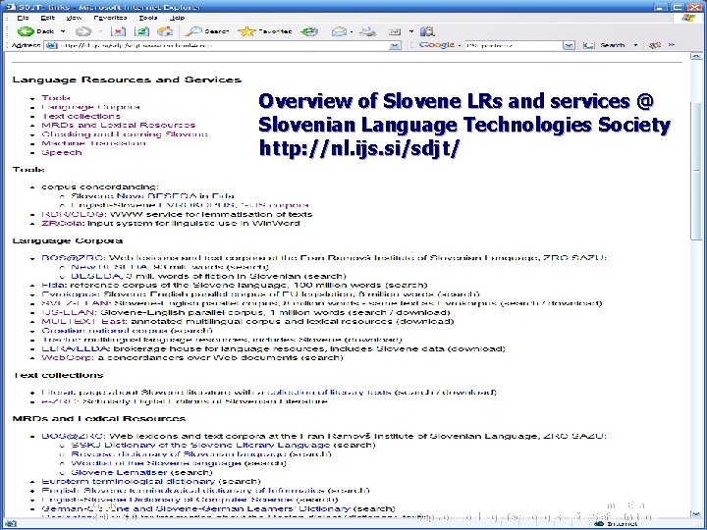
Task: Open the Fida reference corpus link
Action: [54, 285]
